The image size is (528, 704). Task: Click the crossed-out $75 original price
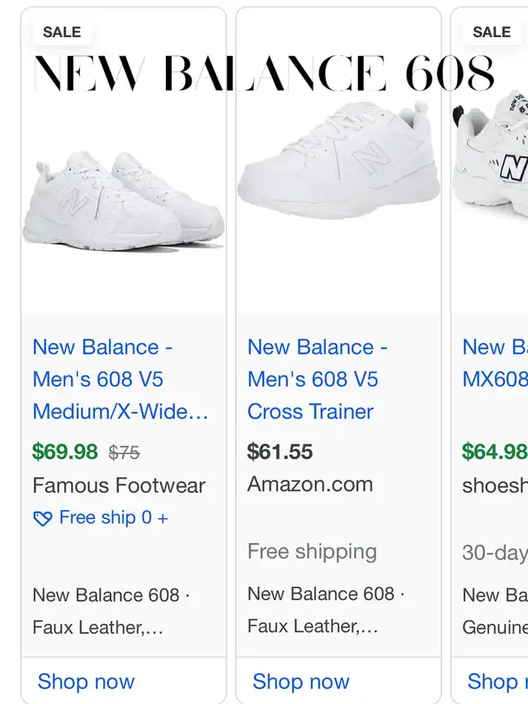[125, 452]
